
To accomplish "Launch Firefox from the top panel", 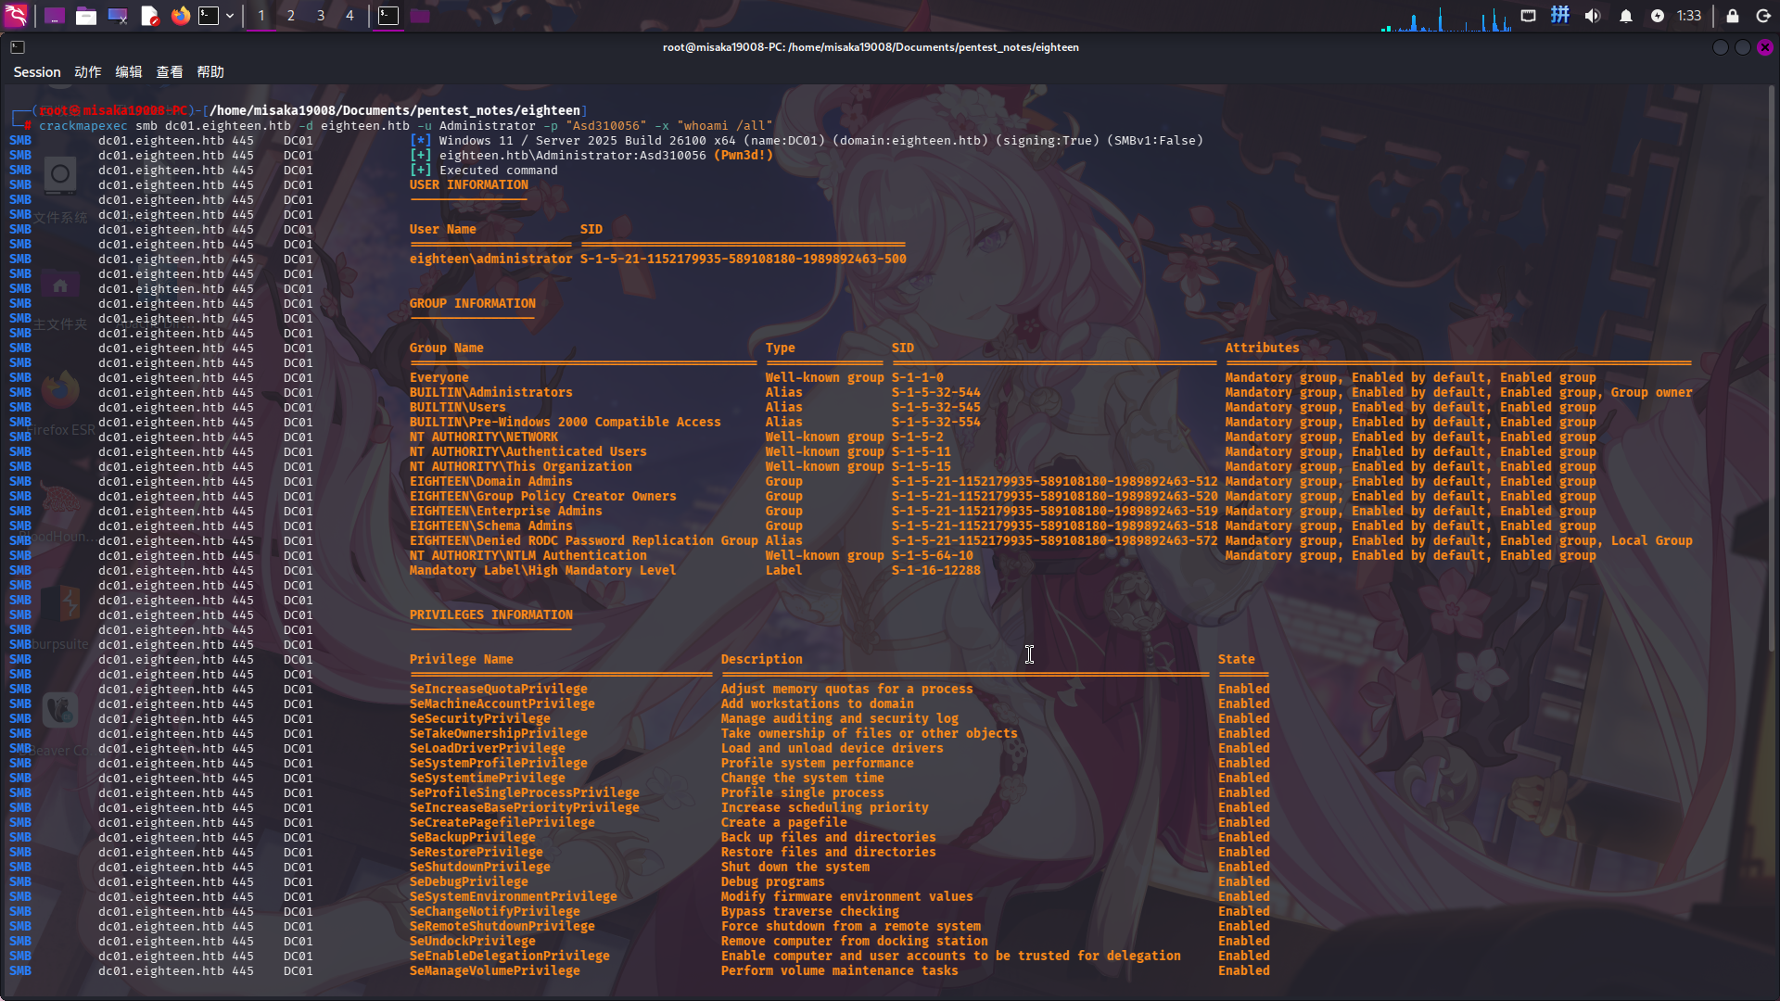I will coord(181,16).
